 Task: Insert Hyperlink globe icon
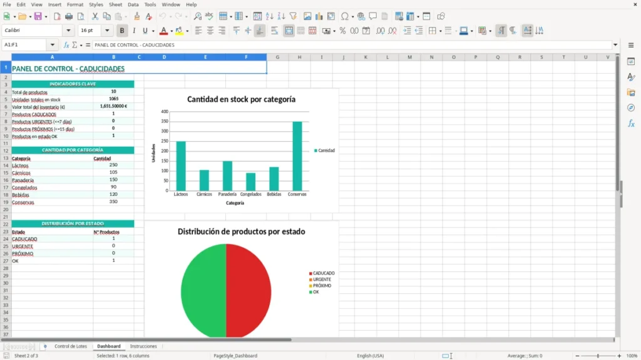coord(361,16)
